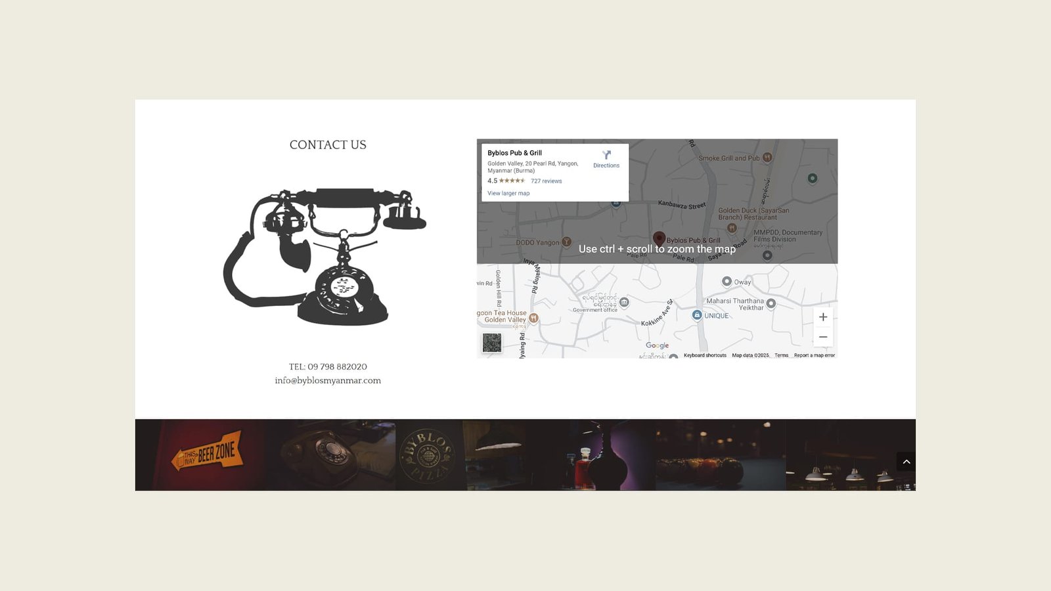Click the MMPDD Documentary Films Division marker
Screen dimensions: 1051x591
click(x=767, y=254)
